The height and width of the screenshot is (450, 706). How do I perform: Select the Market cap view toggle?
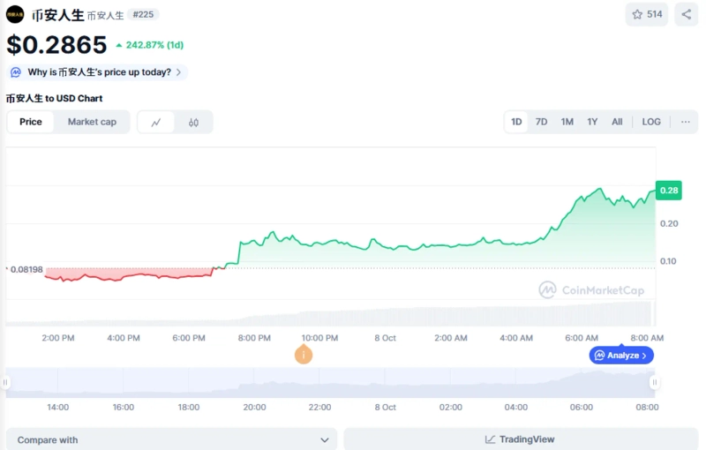click(92, 122)
